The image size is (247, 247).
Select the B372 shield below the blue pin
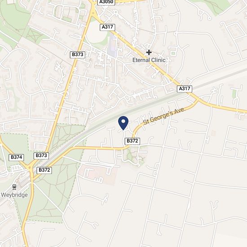point(132,141)
